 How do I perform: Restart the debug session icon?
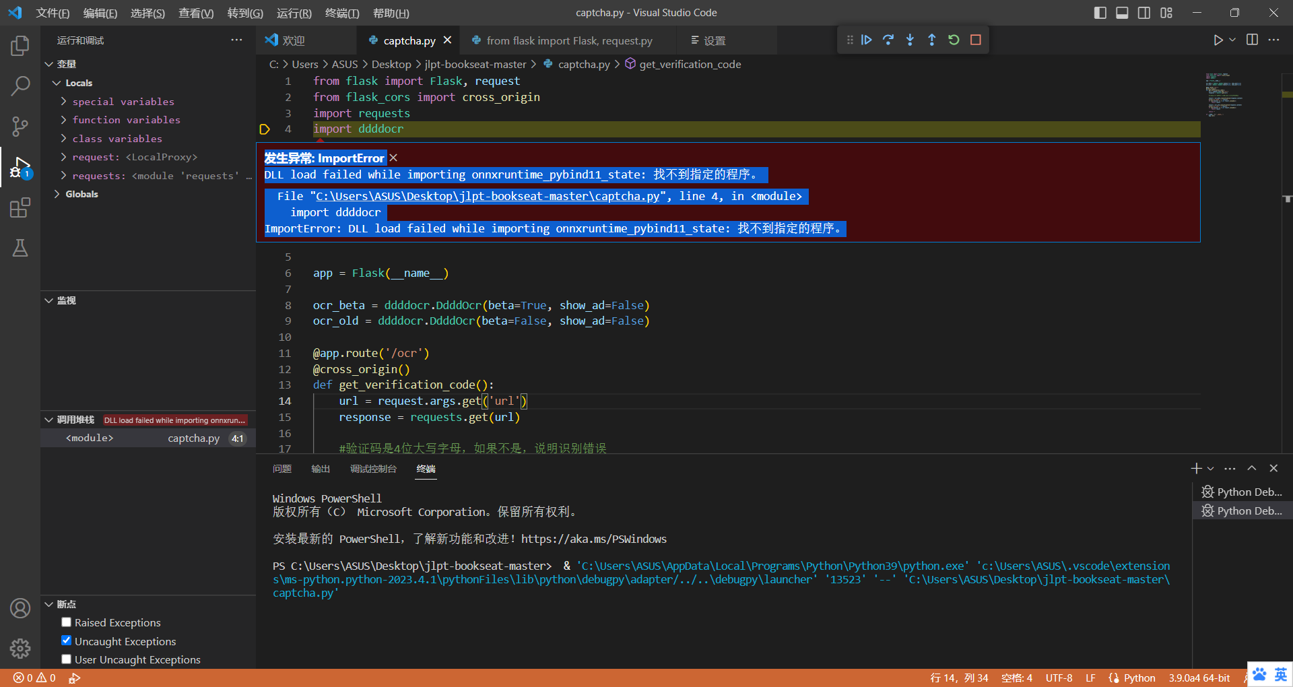pos(953,40)
